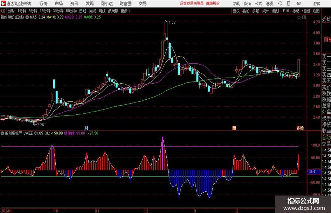331x213 pixels.
Task: Open the 财富圈 menu
Action: (x=125, y=3)
